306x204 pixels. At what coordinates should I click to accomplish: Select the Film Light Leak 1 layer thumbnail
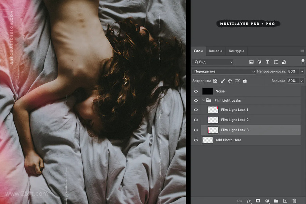pos(213,110)
